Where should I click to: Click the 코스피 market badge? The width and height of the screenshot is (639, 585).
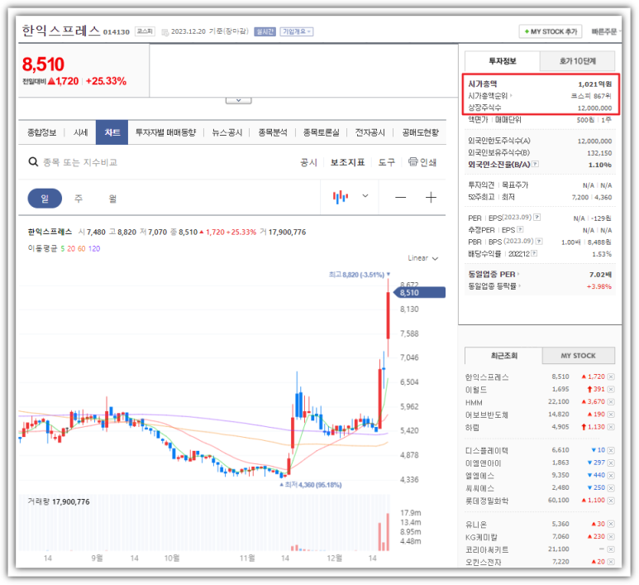point(145,31)
